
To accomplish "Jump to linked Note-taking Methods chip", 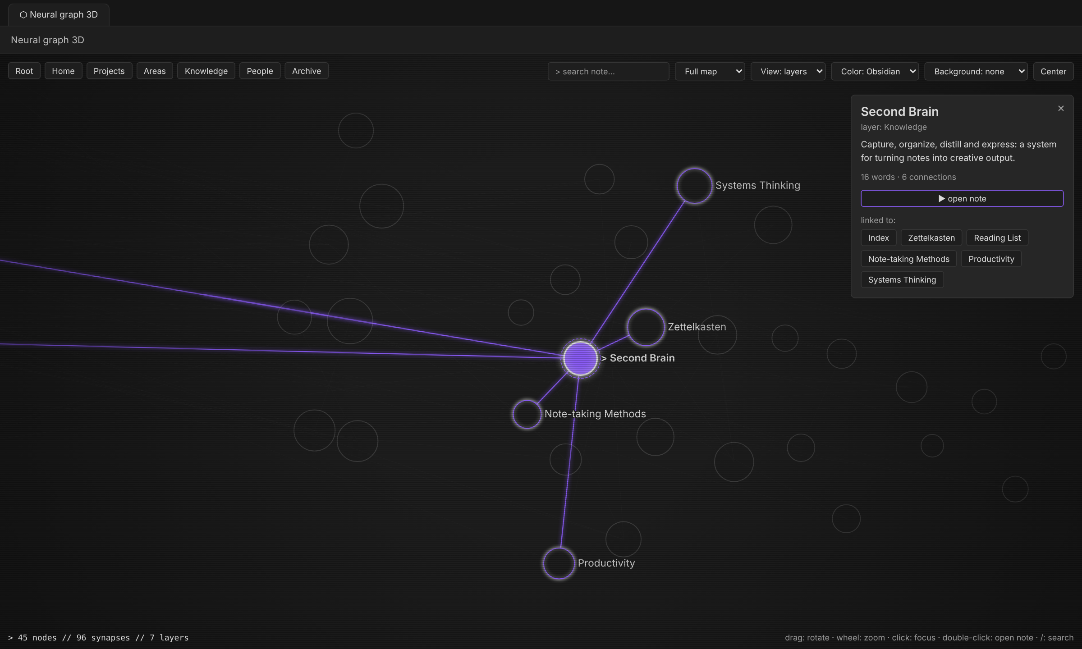I will click(x=908, y=259).
